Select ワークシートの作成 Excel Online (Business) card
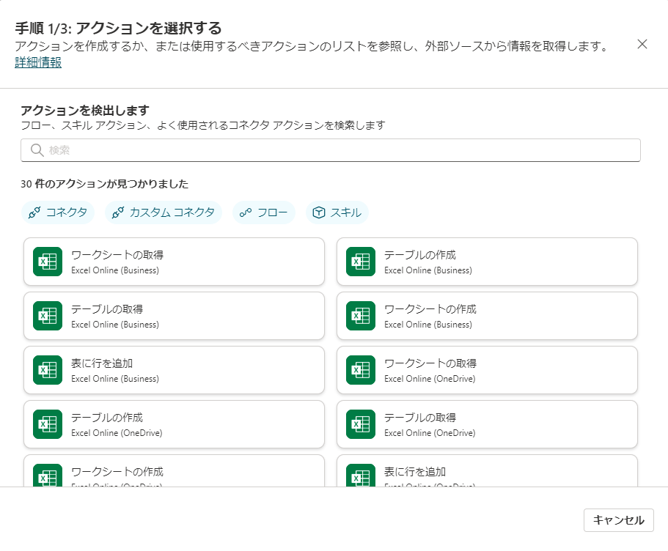Image resolution: width=668 pixels, height=551 pixels. [x=487, y=316]
